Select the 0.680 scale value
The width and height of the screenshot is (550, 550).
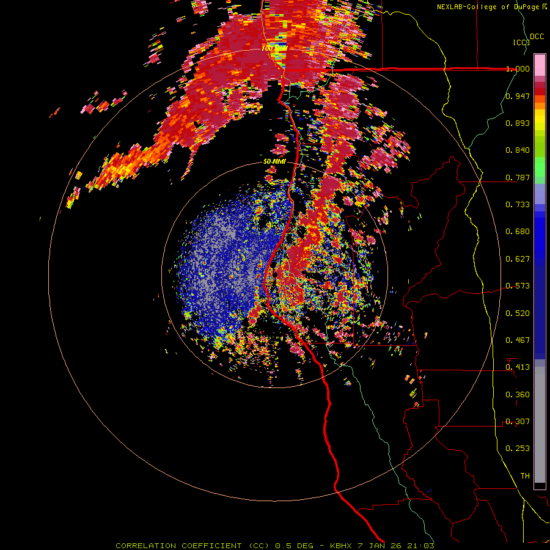[518, 232]
